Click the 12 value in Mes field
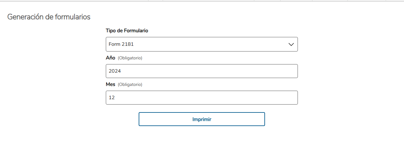 (112, 98)
